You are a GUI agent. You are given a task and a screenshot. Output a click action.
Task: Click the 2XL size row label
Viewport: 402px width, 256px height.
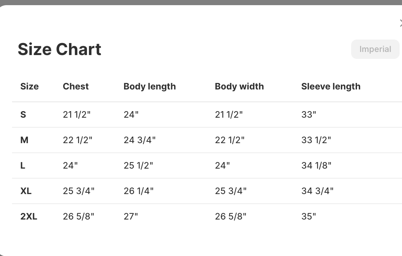pos(29,216)
